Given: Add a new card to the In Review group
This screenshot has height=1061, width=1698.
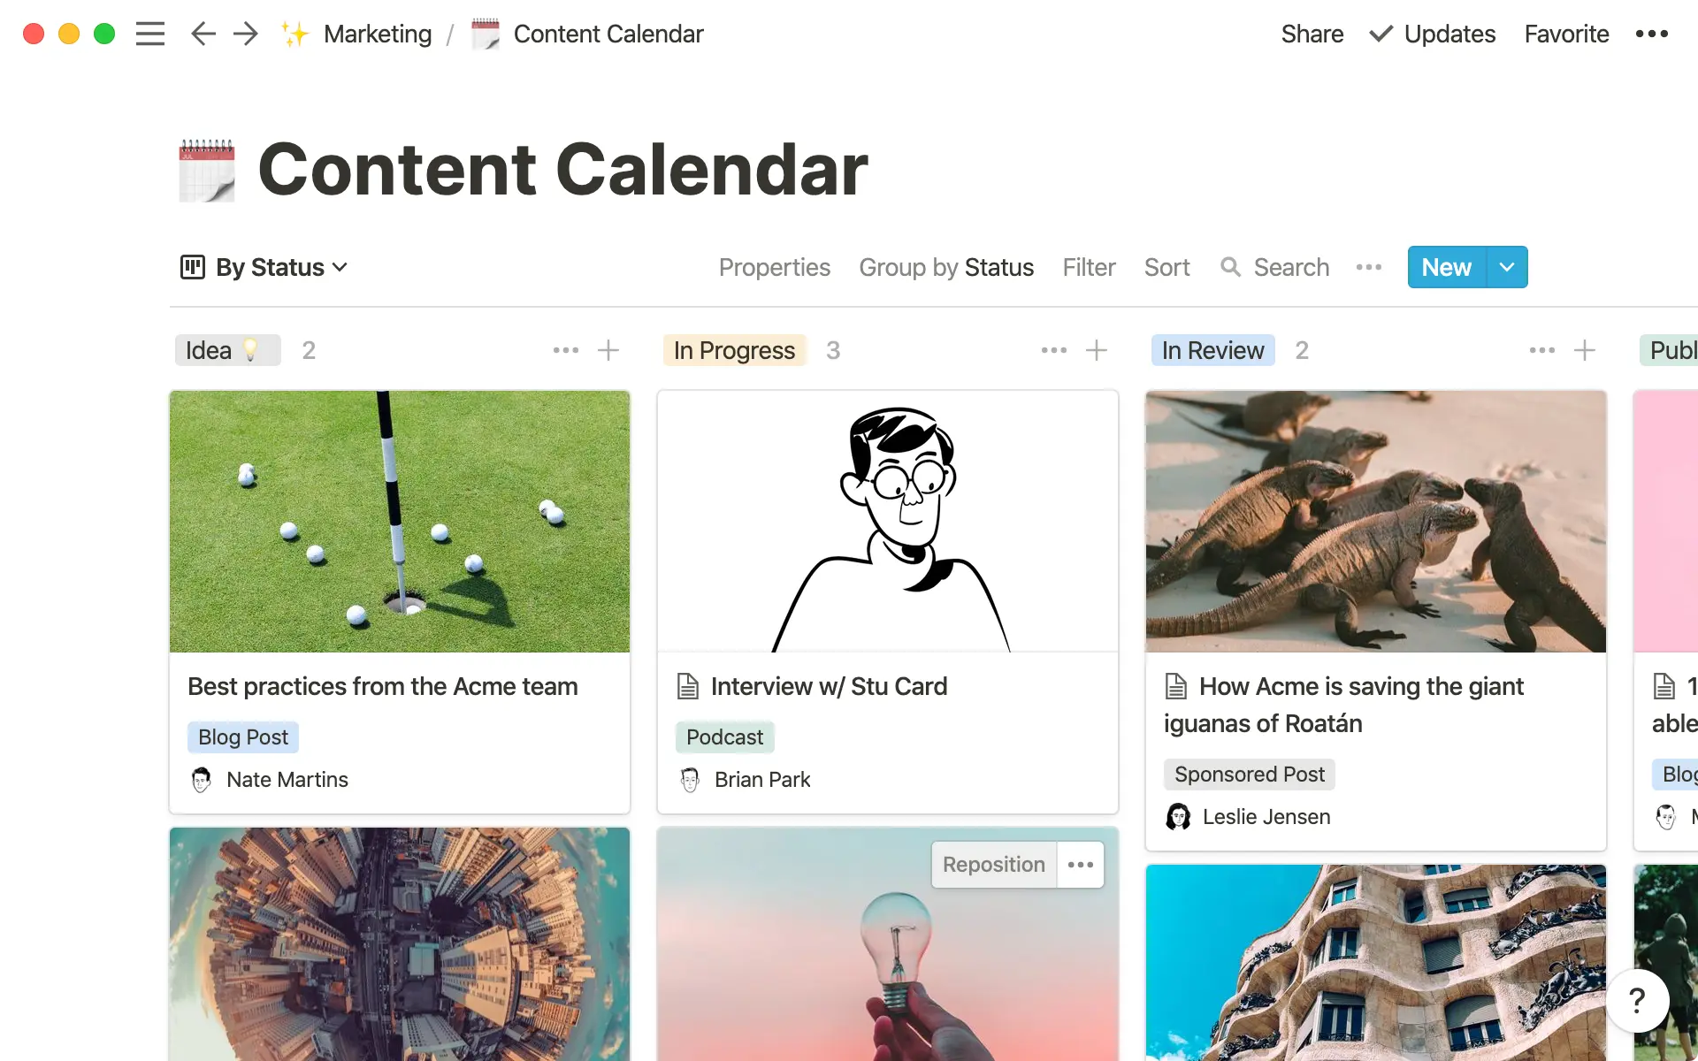Looking at the screenshot, I should pos(1585,350).
